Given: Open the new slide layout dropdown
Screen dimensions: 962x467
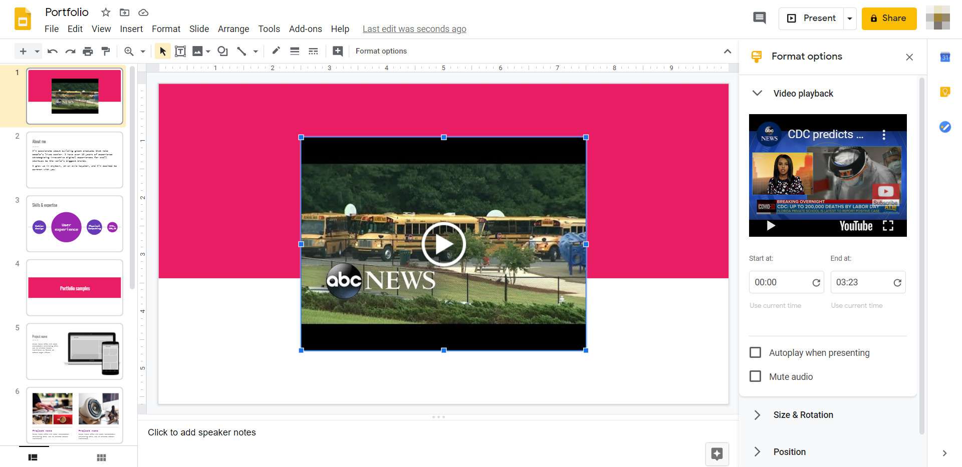Looking at the screenshot, I should click(37, 52).
